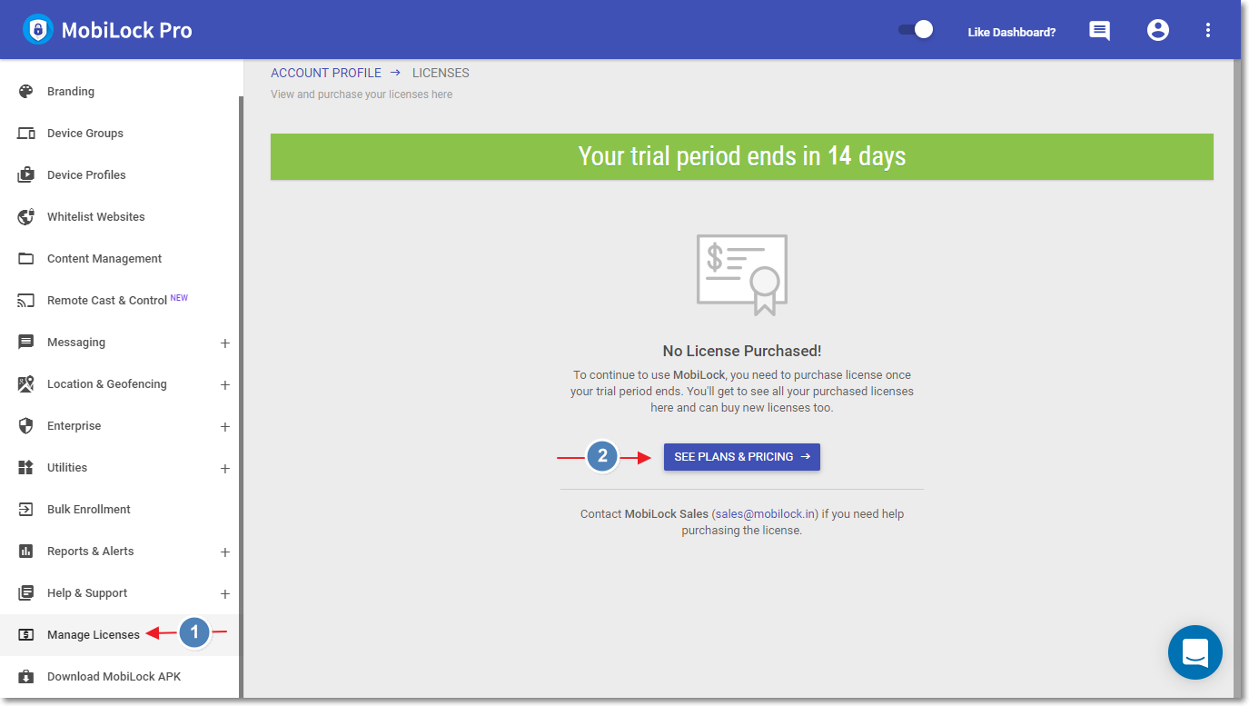Click the Like Dashboard? label
The image size is (1249, 706).
1012,32
